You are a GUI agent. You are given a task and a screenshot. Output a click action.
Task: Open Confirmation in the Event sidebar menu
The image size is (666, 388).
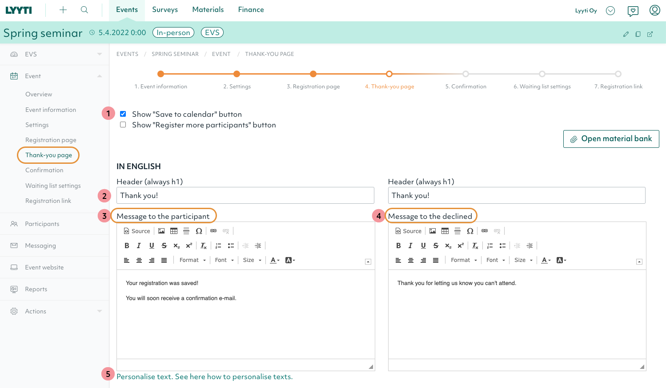(x=44, y=170)
